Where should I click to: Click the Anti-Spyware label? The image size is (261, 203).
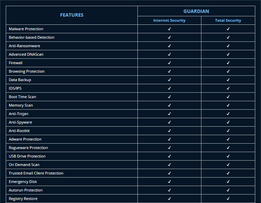coord(20,122)
